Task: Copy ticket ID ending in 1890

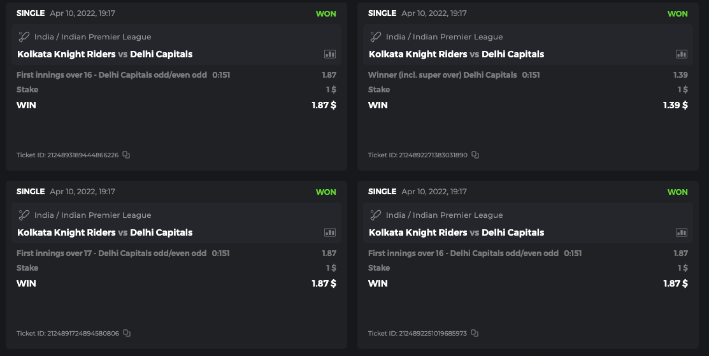Action: click(x=475, y=155)
